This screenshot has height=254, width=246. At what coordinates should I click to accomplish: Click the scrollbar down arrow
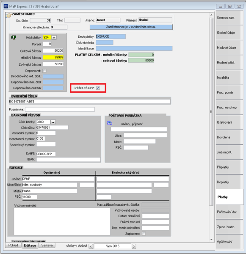point(211,239)
